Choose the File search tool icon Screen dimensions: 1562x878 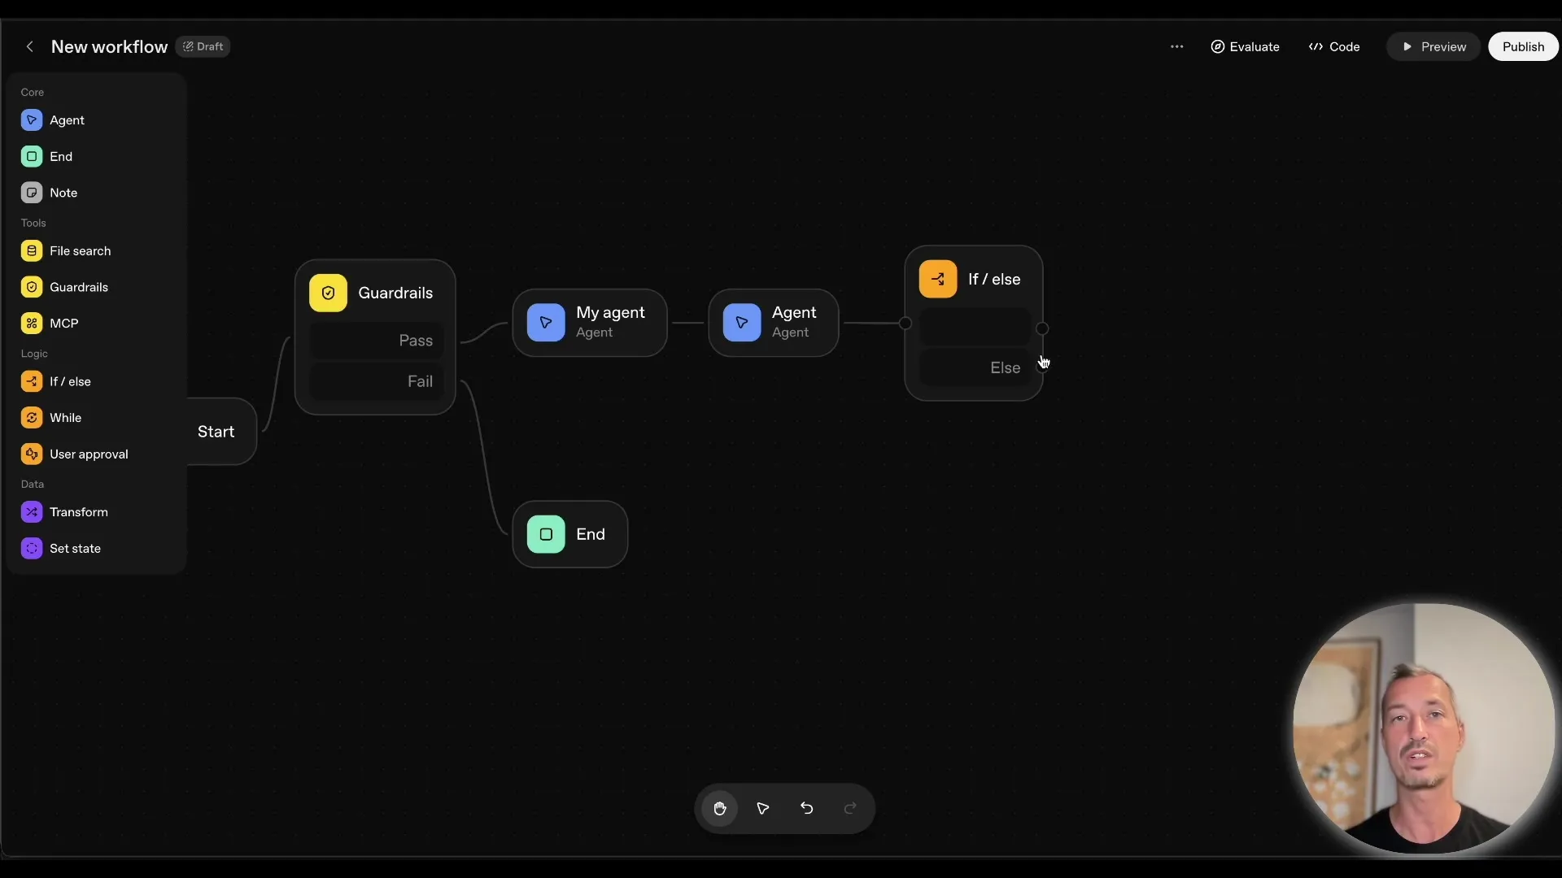point(31,250)
